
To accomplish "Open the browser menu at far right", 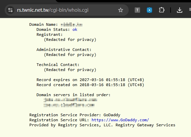I will click(190, 9).
